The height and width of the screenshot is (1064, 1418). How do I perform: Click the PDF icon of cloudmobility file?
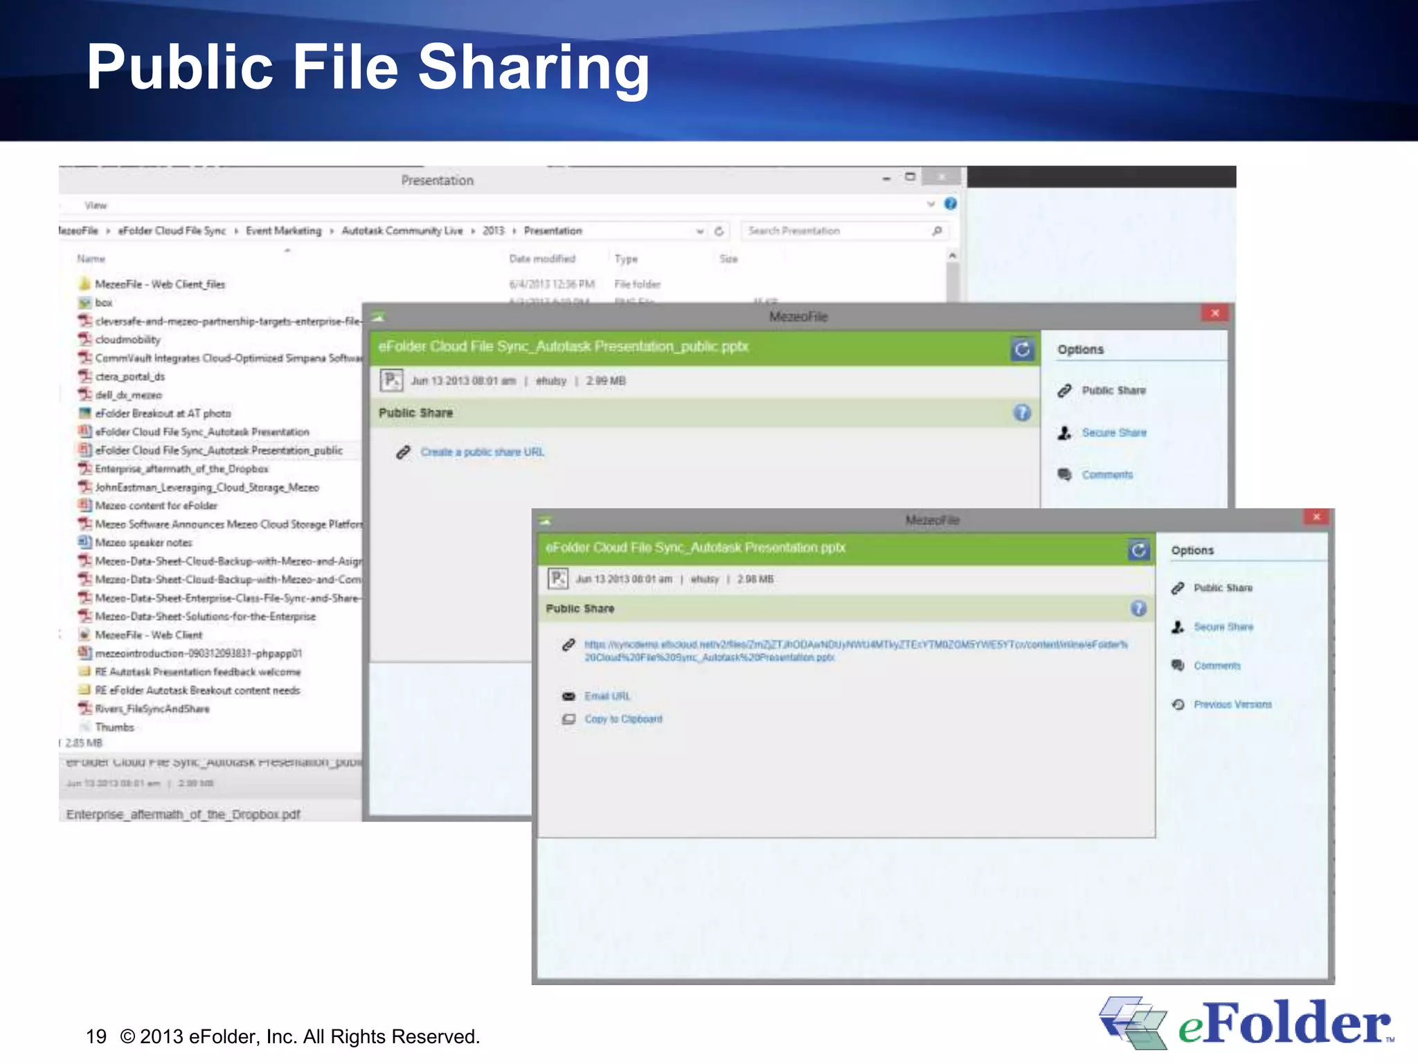[84, 339]
